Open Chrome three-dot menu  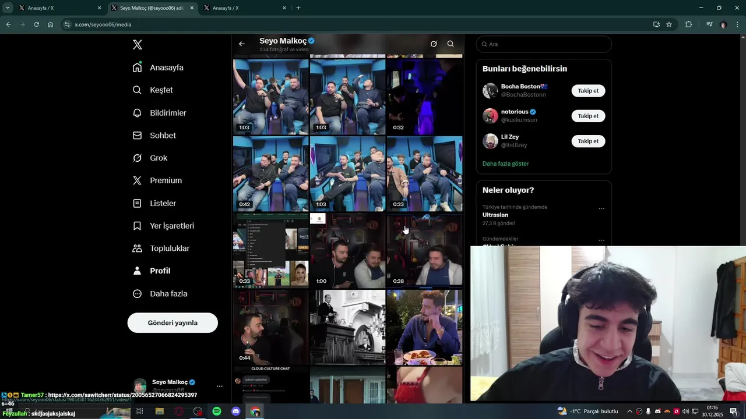(738, 24)
